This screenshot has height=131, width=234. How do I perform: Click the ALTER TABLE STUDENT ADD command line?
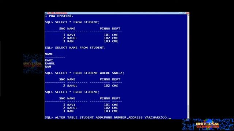[107, 118]
